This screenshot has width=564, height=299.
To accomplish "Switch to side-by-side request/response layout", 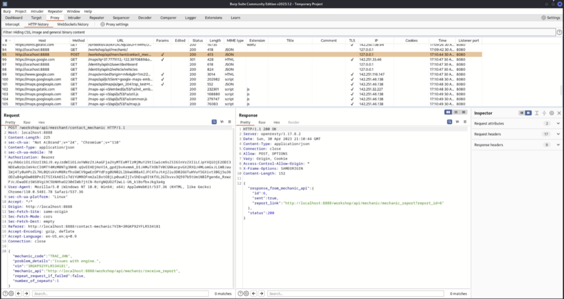I will (x=448, y=112).
